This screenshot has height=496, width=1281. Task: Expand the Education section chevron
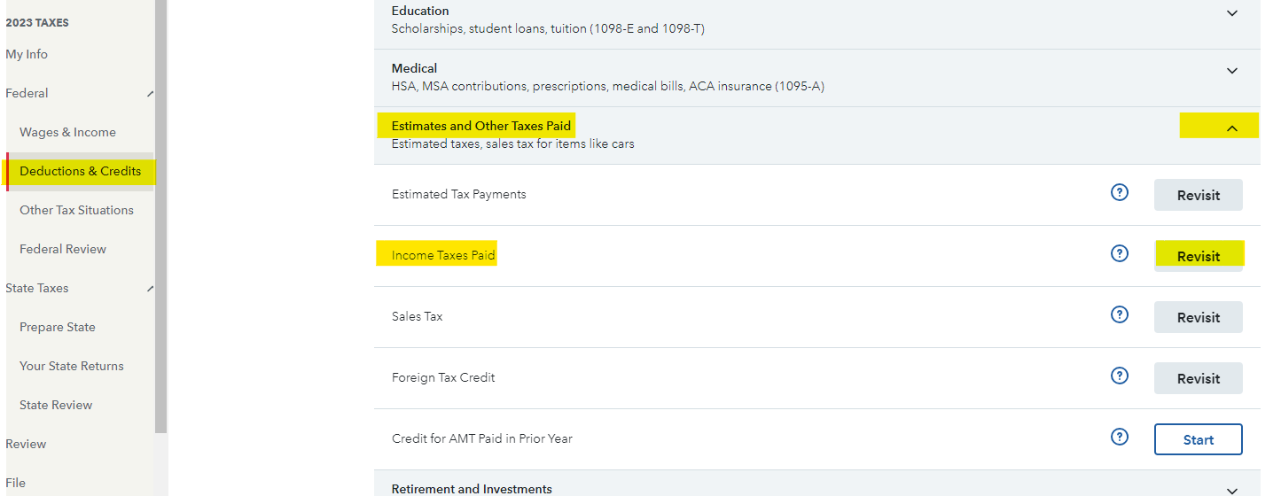coord(1232,13)
